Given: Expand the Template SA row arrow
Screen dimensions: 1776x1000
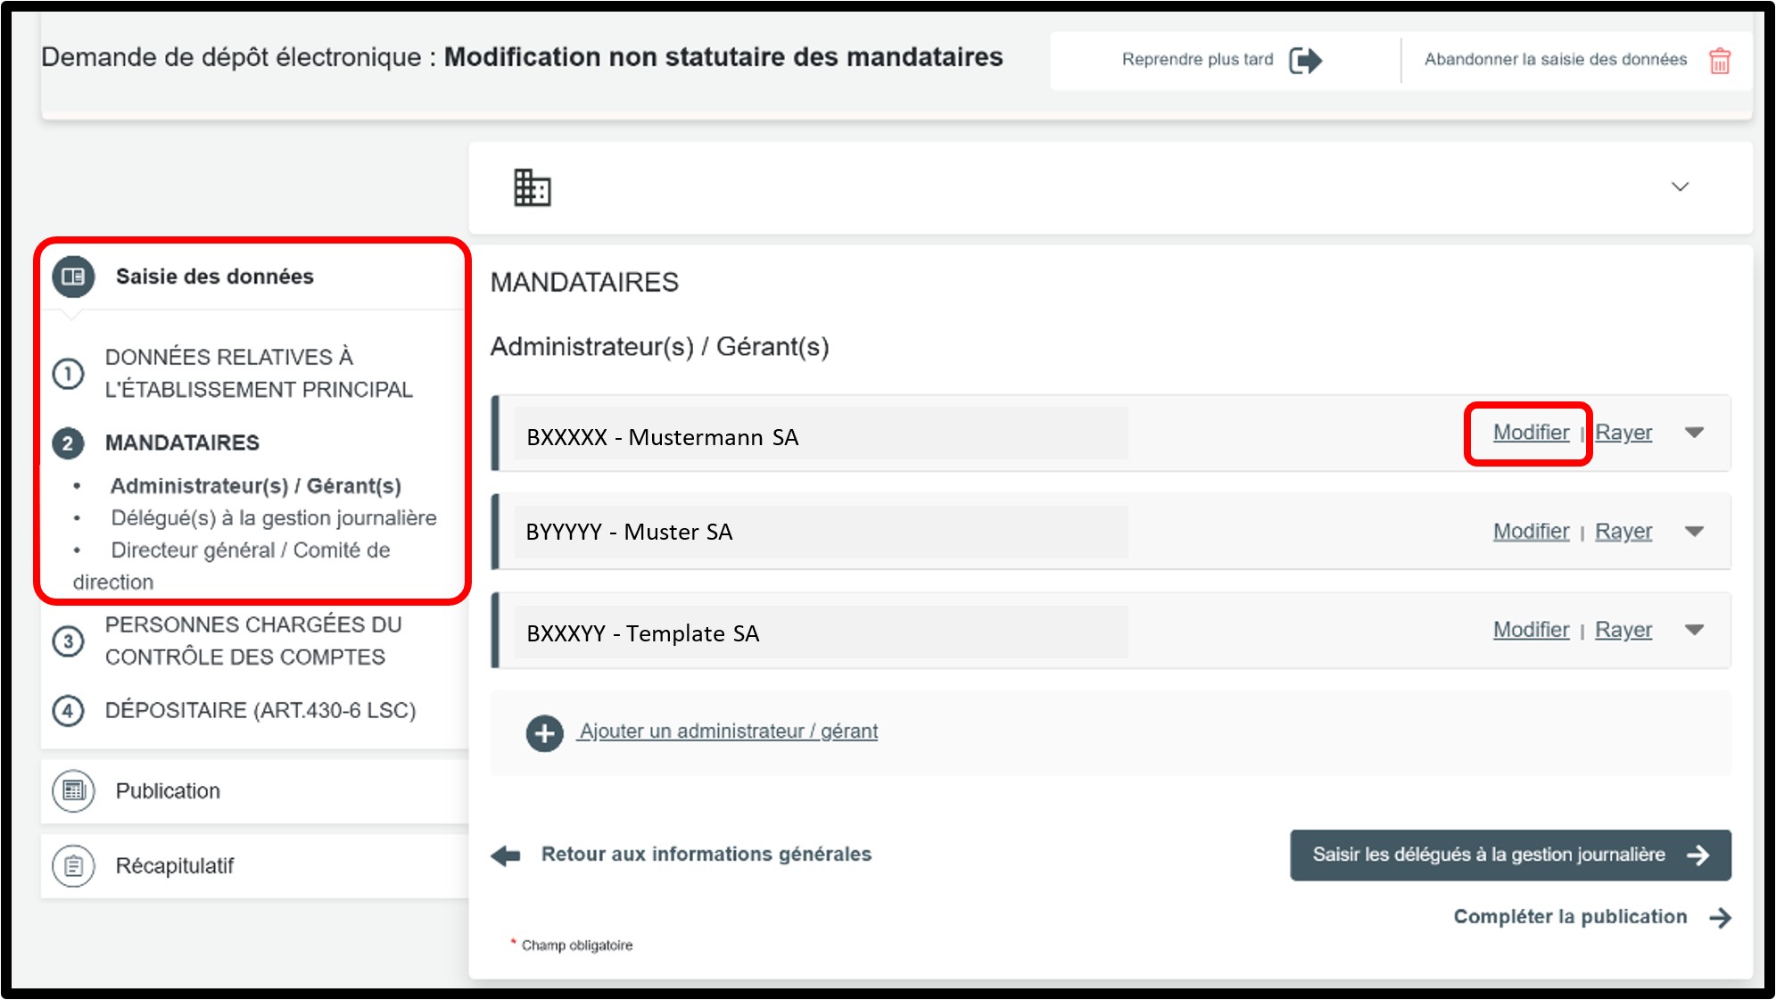Looking at the screenshot, I should [1694, 630].
